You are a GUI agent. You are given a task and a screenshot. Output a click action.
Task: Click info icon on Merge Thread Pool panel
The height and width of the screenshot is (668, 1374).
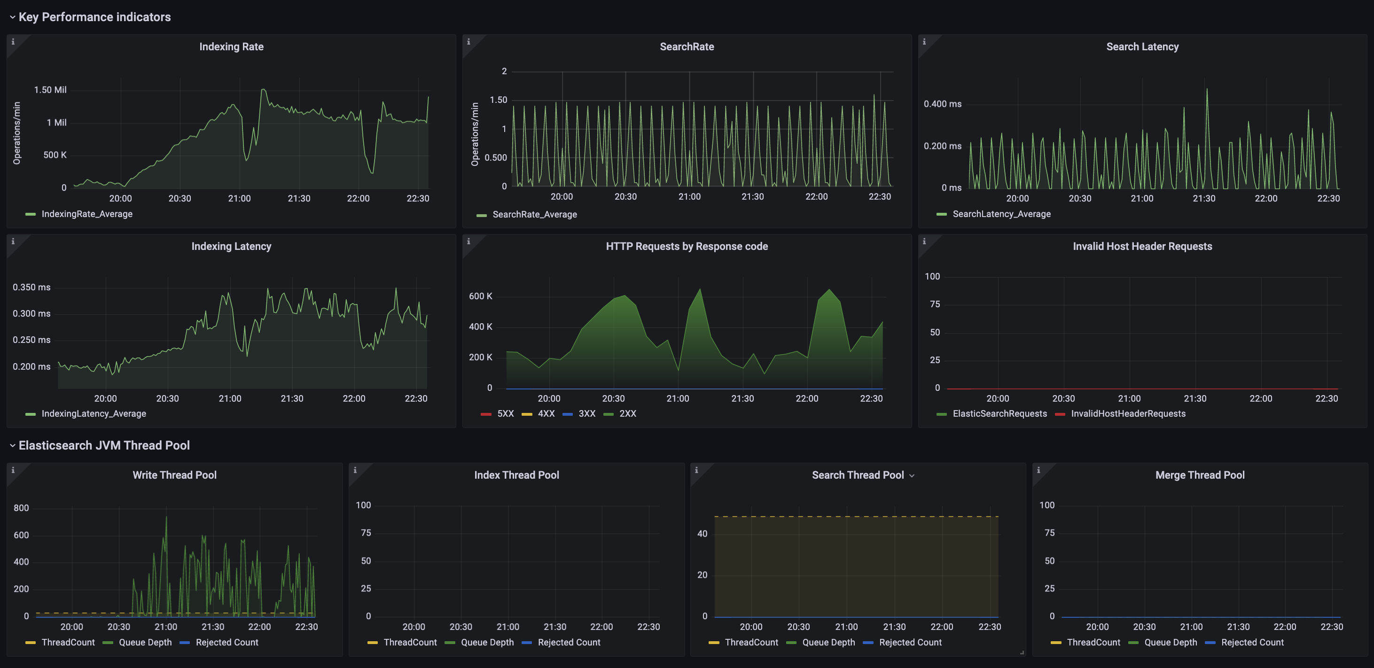click(1038, 470)
